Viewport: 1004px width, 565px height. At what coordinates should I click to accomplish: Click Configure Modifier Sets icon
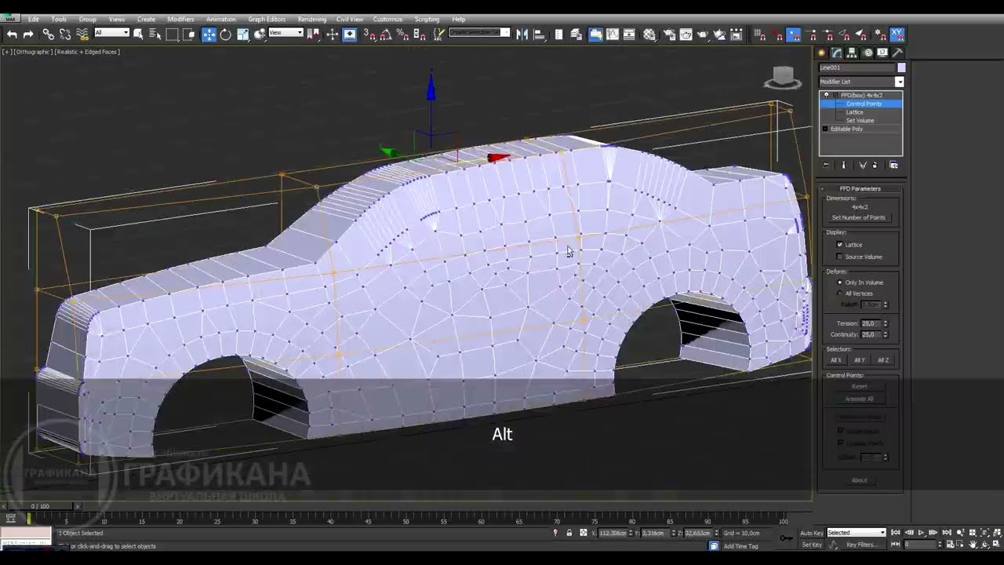pos(893,165)
